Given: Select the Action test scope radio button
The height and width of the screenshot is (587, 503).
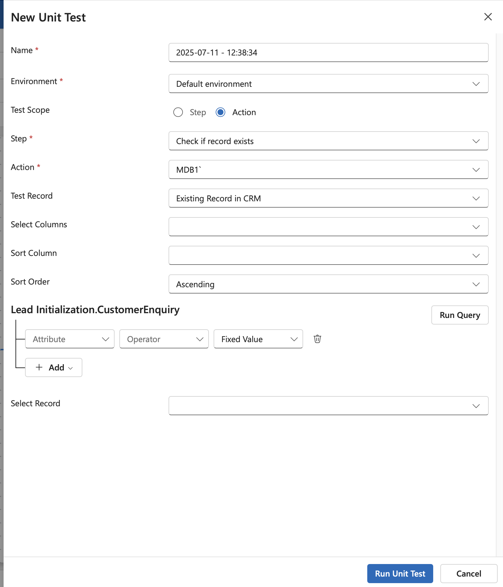Looking at the screenshot, I should click(220, 112).
